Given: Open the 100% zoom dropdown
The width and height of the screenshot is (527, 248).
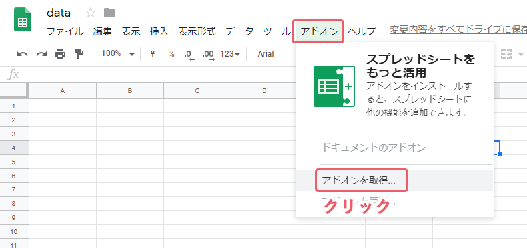Looking at the screenshot, I should pos(118,53).
